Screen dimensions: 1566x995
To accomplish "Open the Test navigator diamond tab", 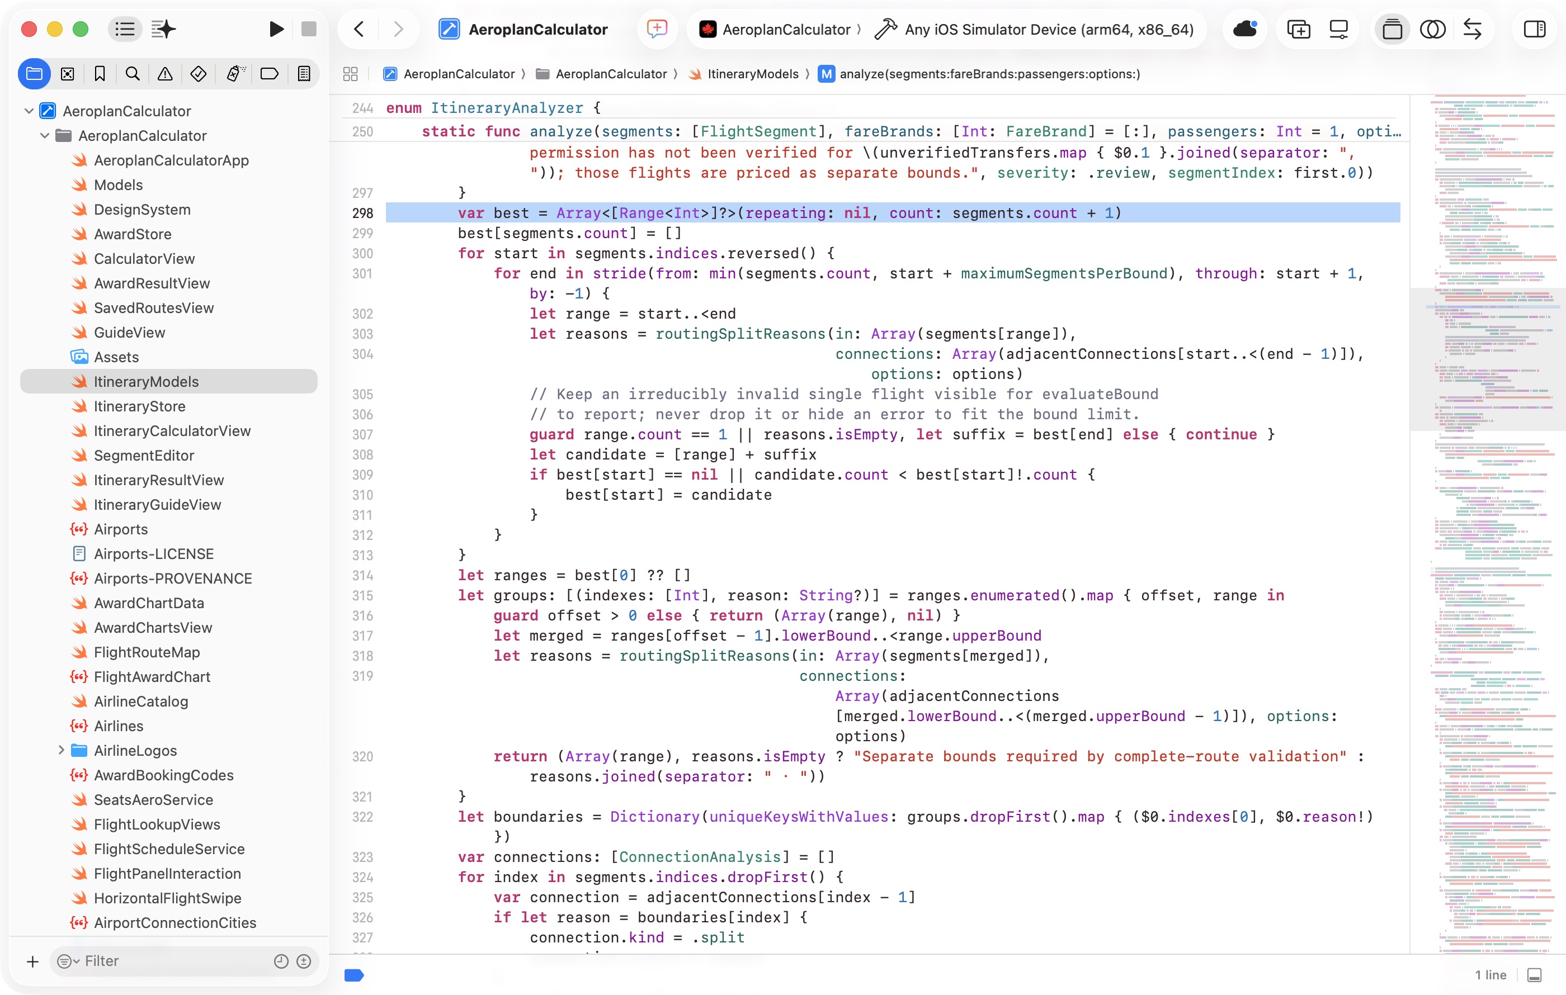I will point(199,74).
